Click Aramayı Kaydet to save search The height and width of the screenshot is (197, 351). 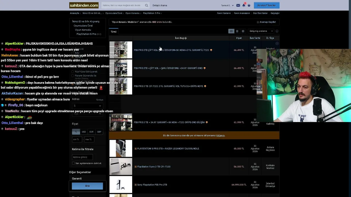point(266,22)
